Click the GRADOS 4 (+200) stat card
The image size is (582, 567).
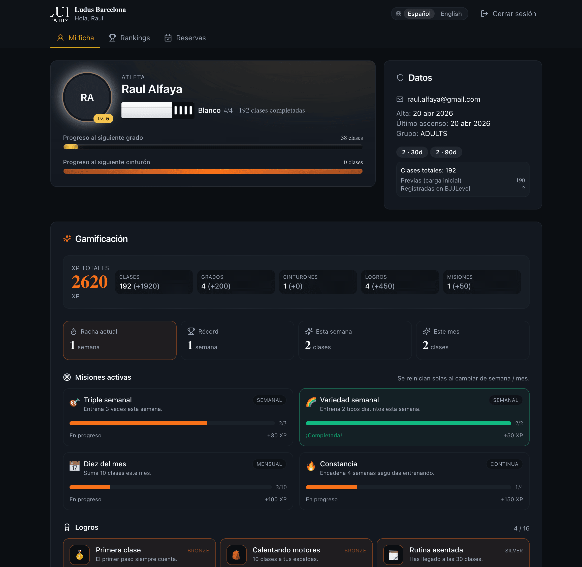pos(236,282)
